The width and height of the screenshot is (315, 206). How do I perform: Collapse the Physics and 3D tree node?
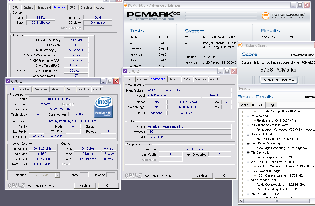(248, 116)
